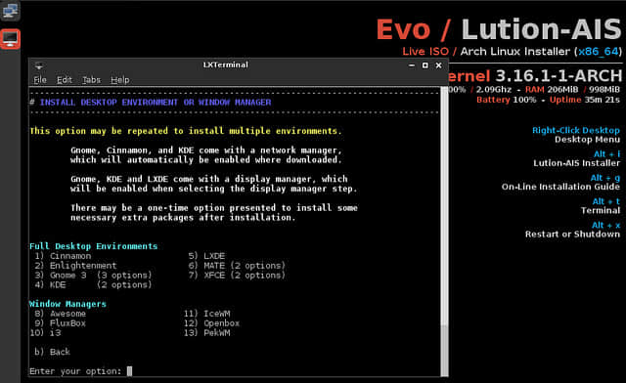Click the network computers icon in sidebar
Image resolution: width=626 pixels, height=383 pixels.
click(10, 11)
